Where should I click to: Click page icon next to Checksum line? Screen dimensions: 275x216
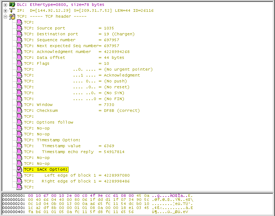click(19, 111)
